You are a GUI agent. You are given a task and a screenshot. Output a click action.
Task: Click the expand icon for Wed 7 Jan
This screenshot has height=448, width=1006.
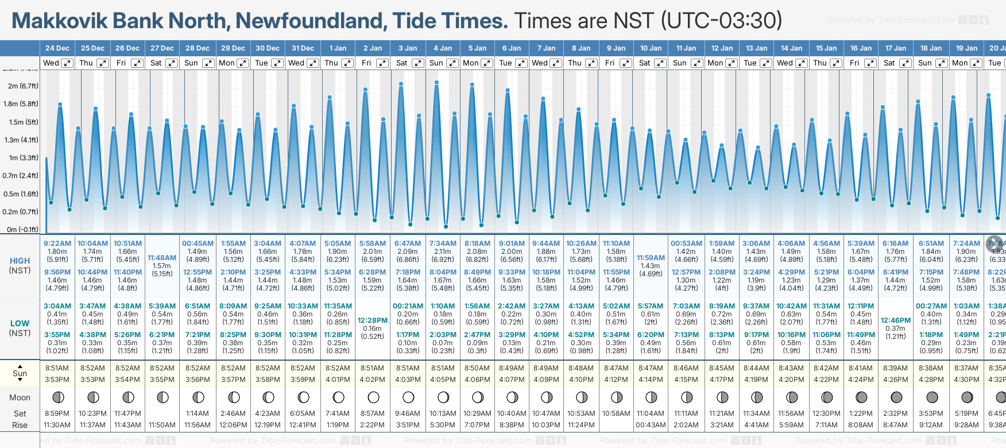click(555, 63)
